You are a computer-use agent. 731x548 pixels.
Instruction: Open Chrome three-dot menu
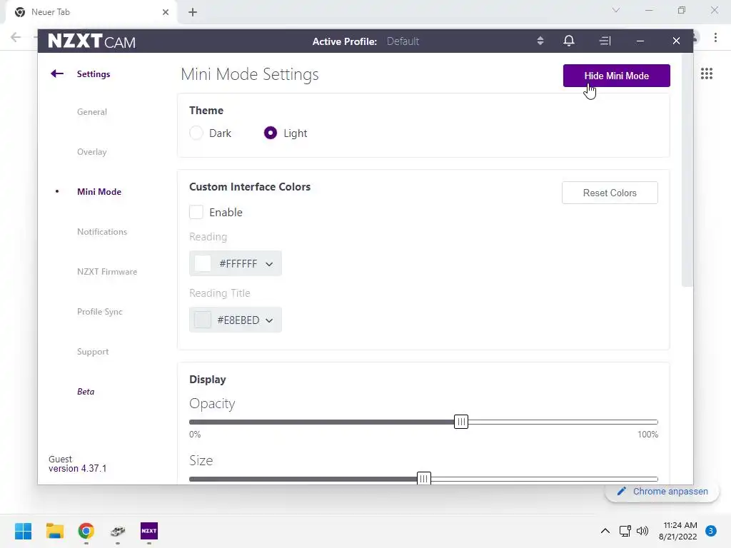pos(715,37)
